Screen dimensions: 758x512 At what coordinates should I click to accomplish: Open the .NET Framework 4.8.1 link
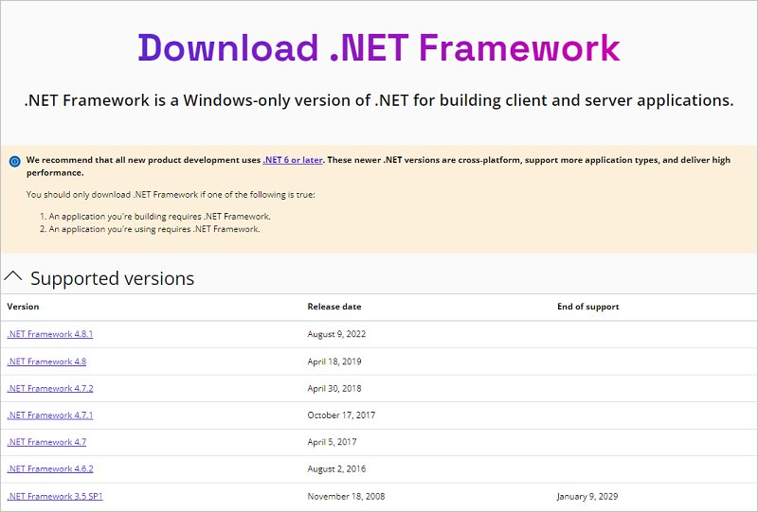pos(50,334)
